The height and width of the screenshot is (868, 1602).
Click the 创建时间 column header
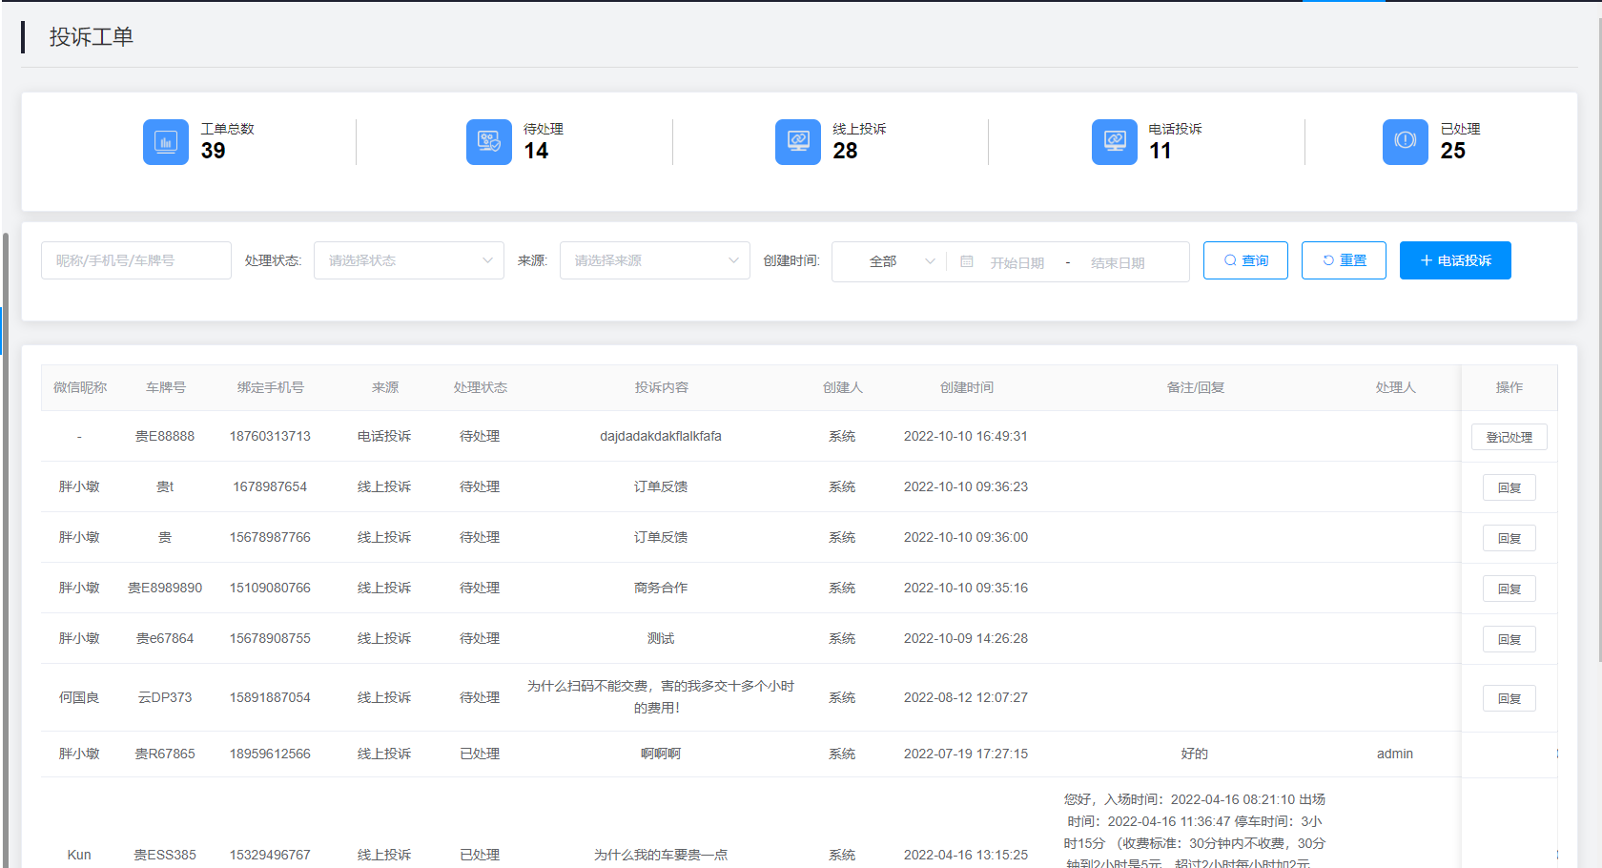pyautogui.click(x=966, y=387)
